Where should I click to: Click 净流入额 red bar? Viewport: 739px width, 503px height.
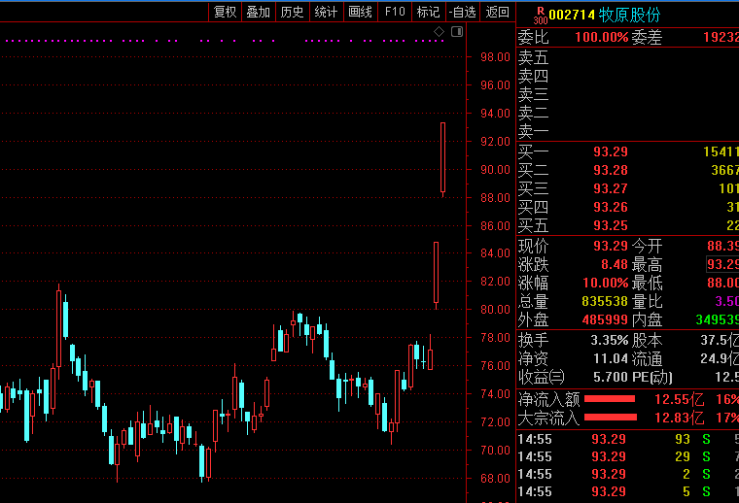(x=610, y=399)
